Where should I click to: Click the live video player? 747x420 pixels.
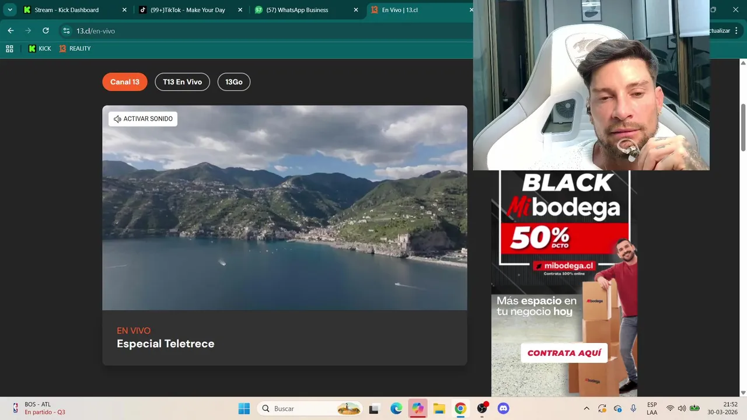coord(285,208)
